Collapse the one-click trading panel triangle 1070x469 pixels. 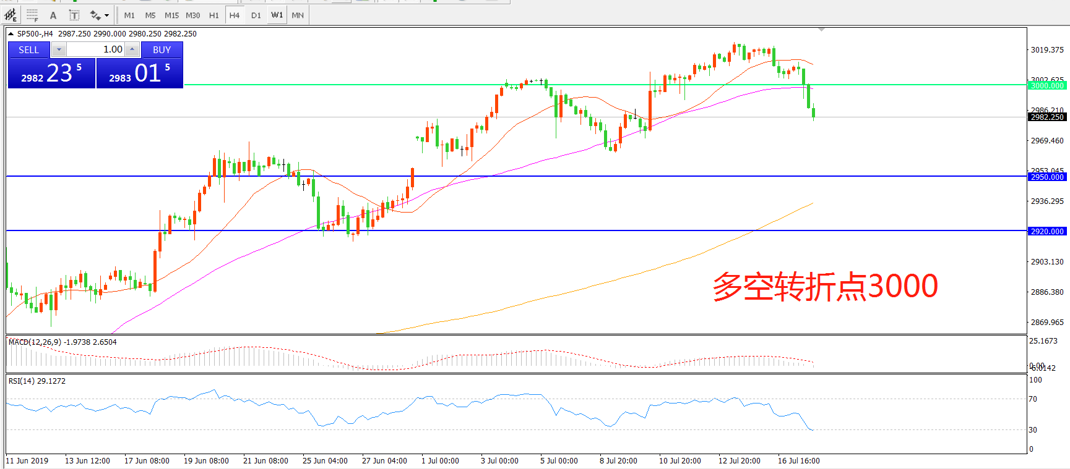(x=11, y=34)
